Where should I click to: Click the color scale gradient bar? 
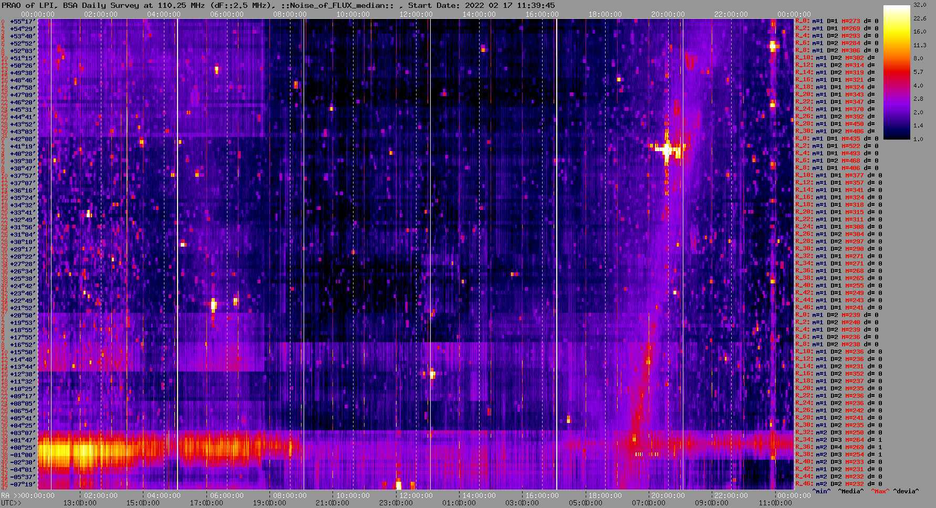pos(897,72)
